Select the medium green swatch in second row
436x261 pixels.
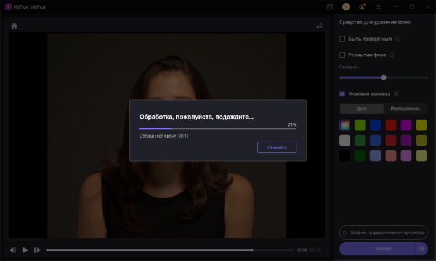[x=360, y=141]
